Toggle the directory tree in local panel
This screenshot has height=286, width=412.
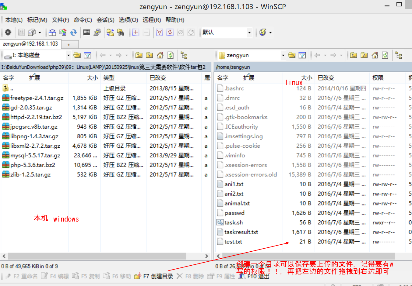point(184,55)
